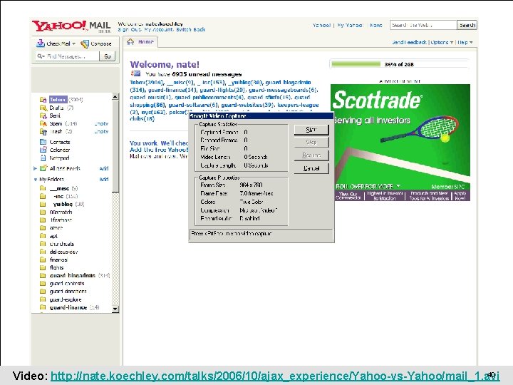This screenshot has height=385, width=513.
Task: Click the guard-shopping(86) folder link
Action: [147, 105]
